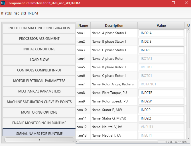
Task: Select SIGNAL NAMES FOR RUNTIME tab
Action: click(39, 133)
